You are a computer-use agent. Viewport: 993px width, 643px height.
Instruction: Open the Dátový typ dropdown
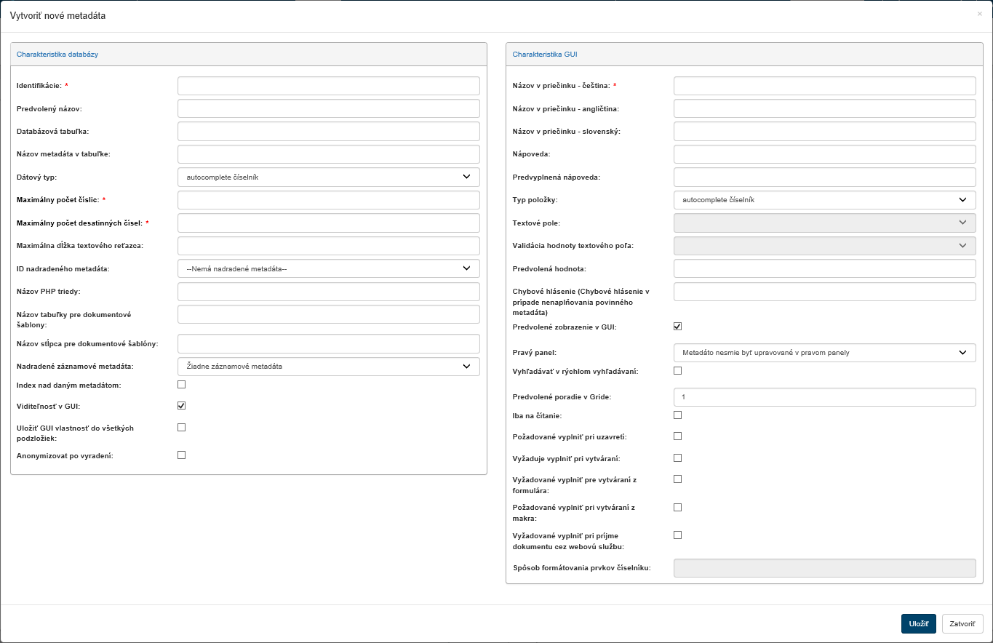pyautogui.click(x=328, y=177)
